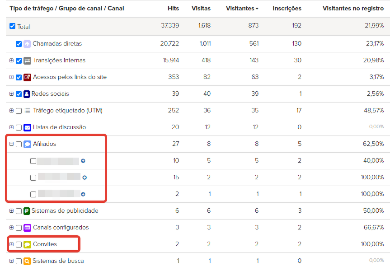
Task: Click the Afiliados speech bubble icon
Action: click(x=27, y=144)
